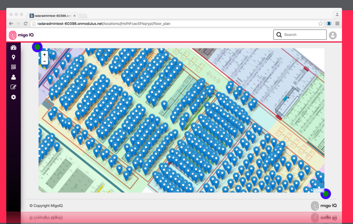This screenshot has height=224, width=353.
Task: Open the edit pencil icon in sidebar
Action: pyautogui.click(x=13, y=87)
